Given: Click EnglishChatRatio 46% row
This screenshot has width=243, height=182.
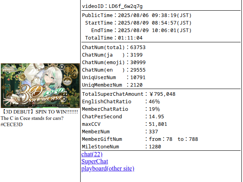Looking at the screenshot, I should 121,102.
